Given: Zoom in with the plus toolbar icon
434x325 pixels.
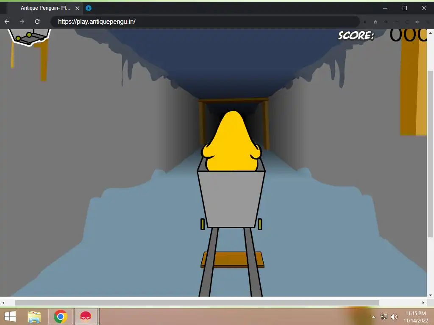Looking at the screenshot, I should pyautogui.click(x=386, y=22).
